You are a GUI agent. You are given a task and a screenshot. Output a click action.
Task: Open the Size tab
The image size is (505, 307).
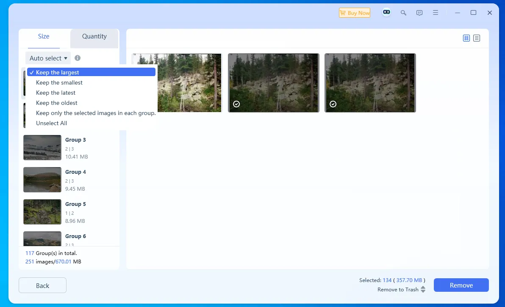[44, 36]
